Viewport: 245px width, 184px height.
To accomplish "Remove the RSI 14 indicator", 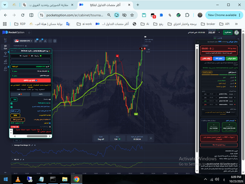I will click(24, 159).
